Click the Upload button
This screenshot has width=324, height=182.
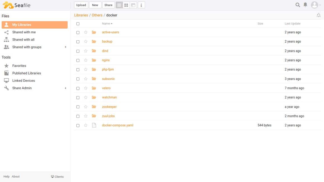pos(81,5)
